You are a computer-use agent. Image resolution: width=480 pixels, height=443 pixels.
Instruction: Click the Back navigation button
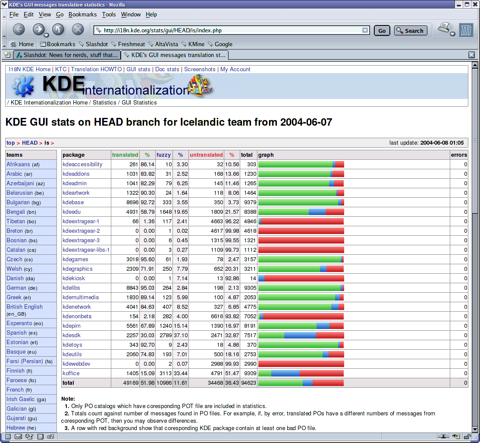19,29
